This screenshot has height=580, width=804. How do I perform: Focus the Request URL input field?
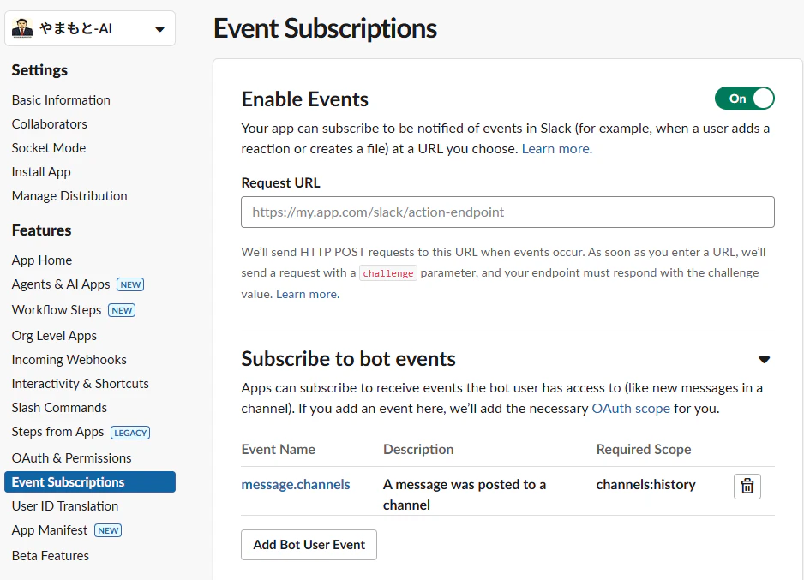[507, 212]
